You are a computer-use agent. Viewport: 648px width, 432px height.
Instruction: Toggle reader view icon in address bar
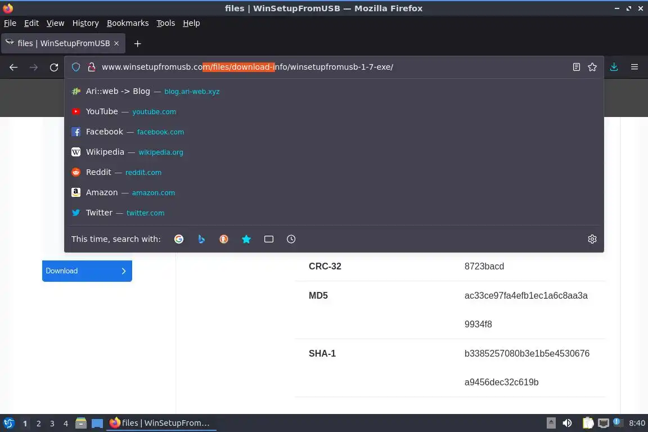pyautogui.click(x=576, y=67)
